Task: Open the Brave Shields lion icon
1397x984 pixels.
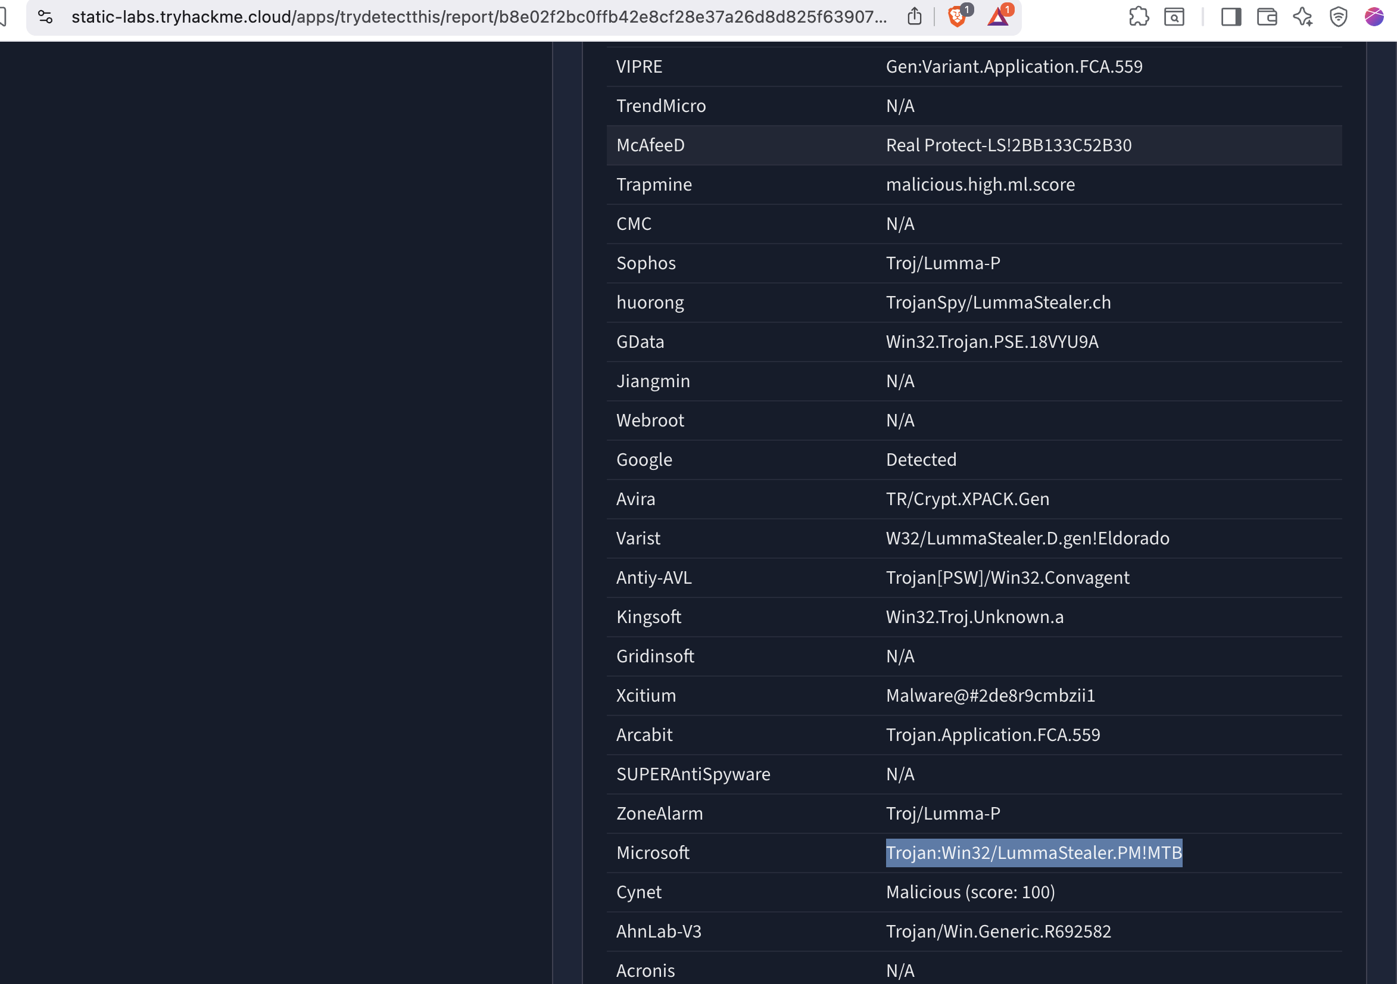Action: pos(957,17)
